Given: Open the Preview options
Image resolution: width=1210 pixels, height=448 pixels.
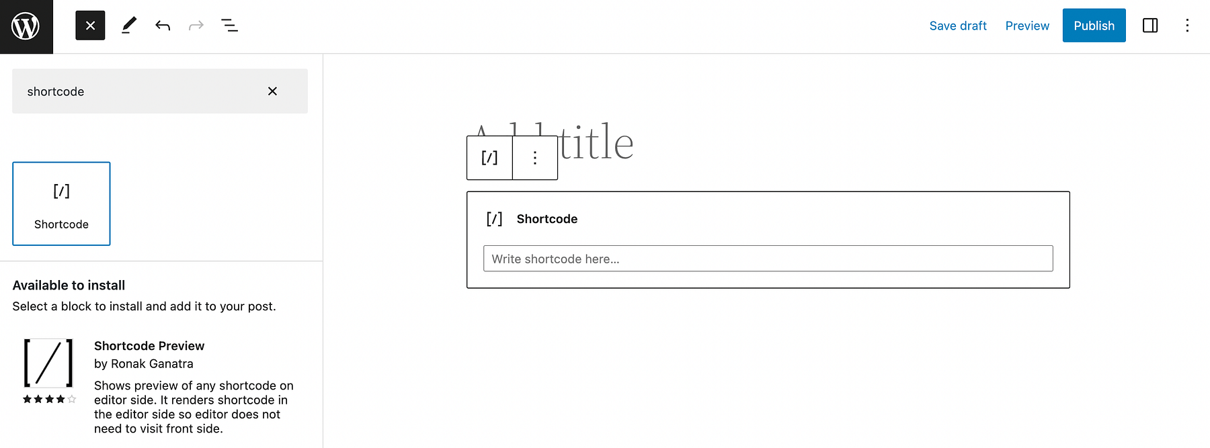Looking at the screenshot, I should point(1026,26).
